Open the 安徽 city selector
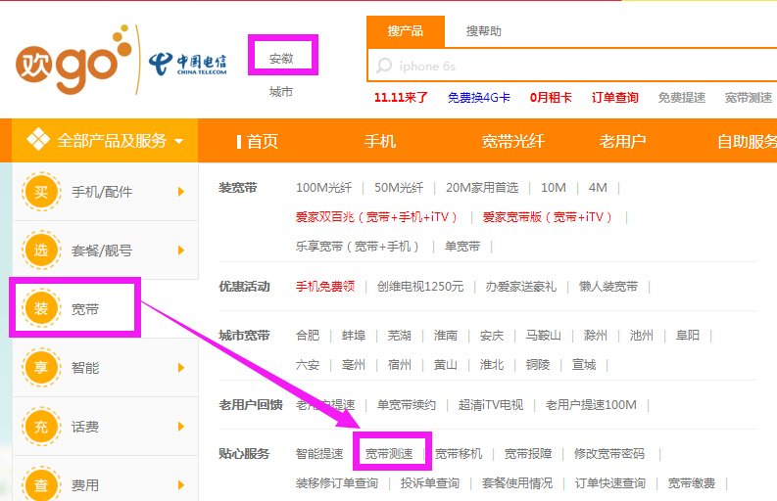777x501 pixels. [x=282, y=59]
